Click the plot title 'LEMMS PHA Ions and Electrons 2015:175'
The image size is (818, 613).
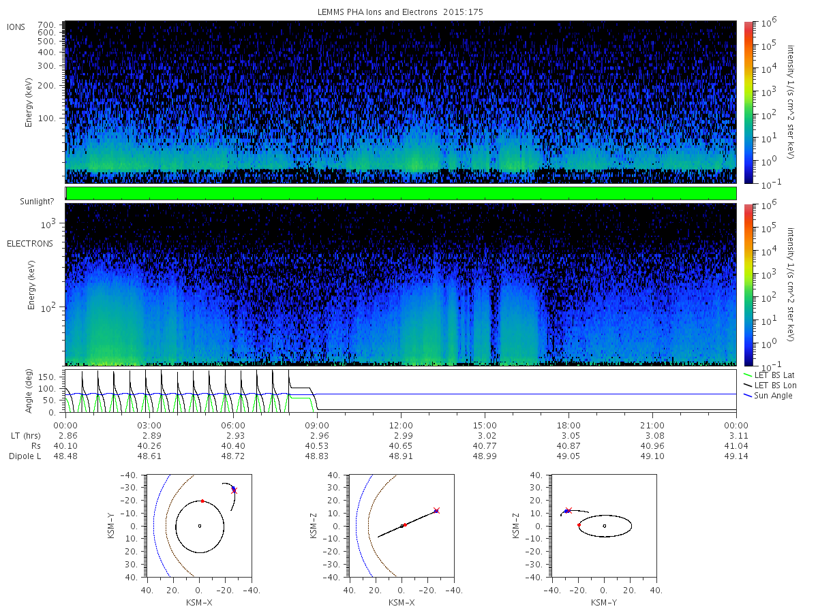(401, 12)
